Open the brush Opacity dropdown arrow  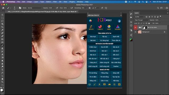(54, 8)
